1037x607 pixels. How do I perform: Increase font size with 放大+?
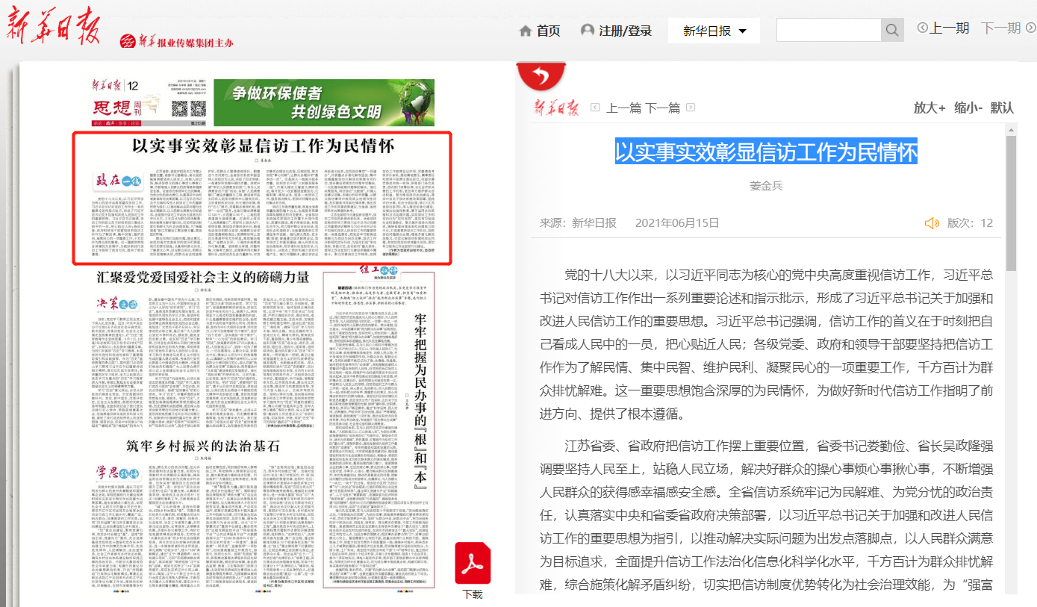pyautogui.click(x=929, y=108)
